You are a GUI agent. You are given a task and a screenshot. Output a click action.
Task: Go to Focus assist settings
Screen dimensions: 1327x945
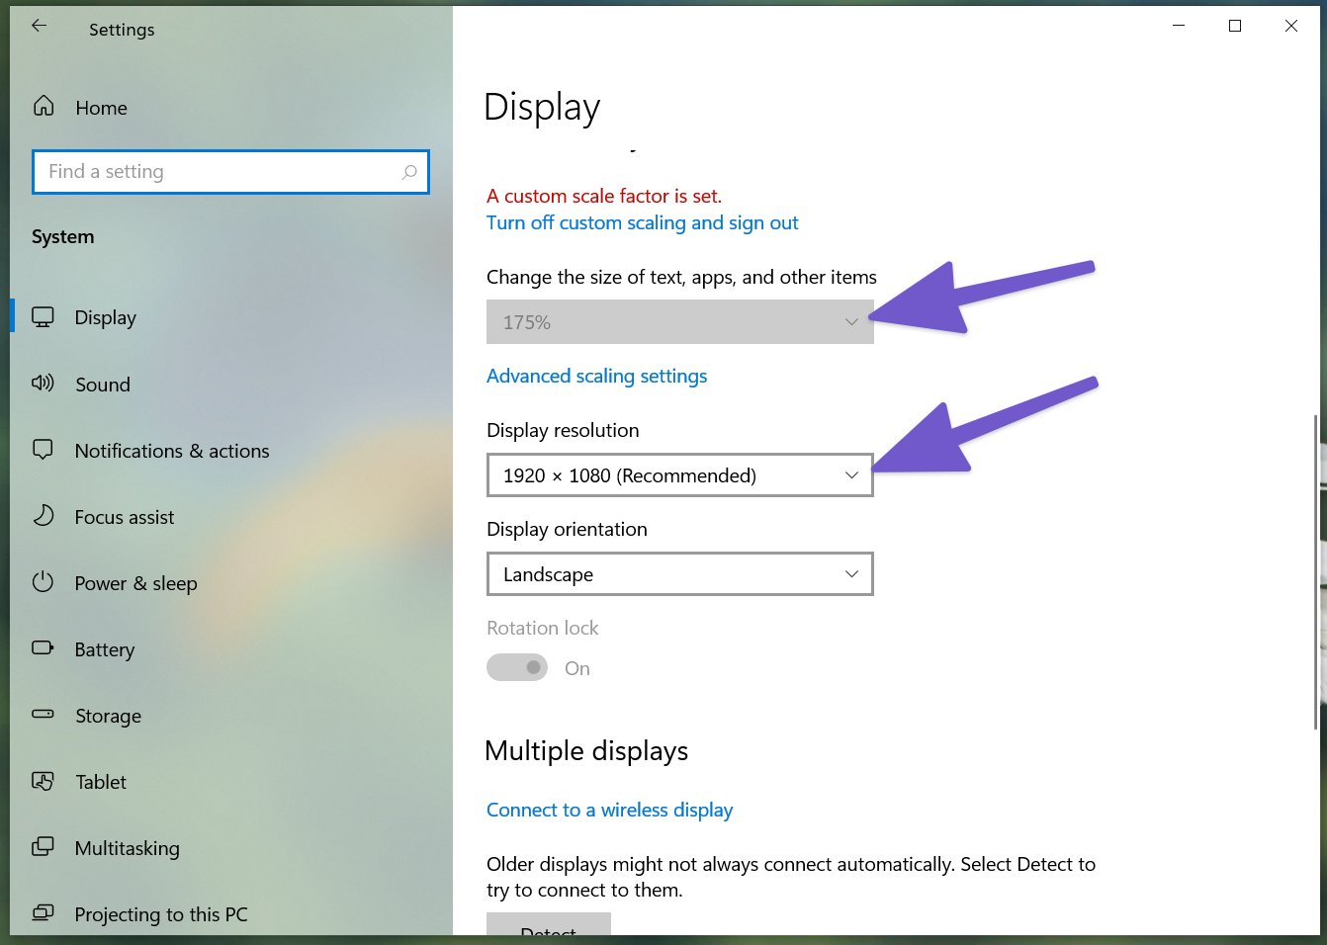125,517
